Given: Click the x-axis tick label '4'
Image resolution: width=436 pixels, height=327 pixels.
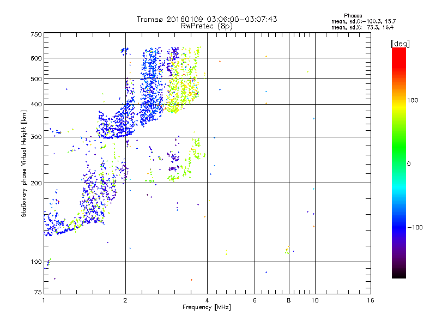Looking at the screenshot, I should [207, 300].
